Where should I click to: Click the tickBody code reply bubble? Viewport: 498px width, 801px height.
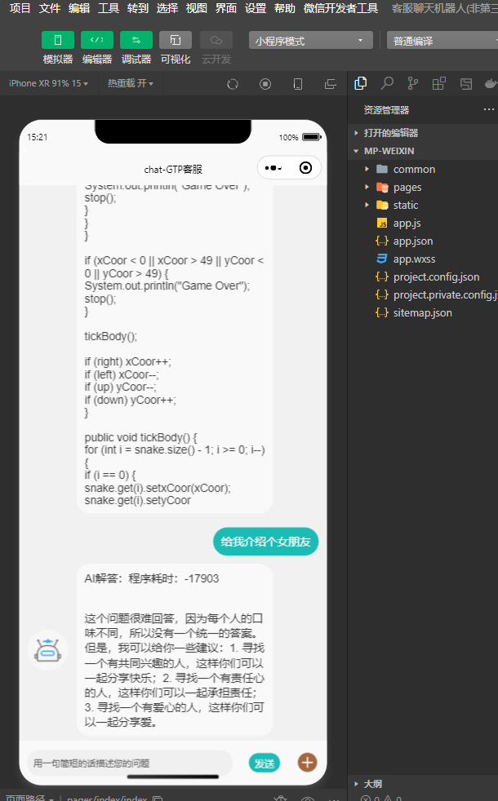pyautogui.click(x=175, y=349)
